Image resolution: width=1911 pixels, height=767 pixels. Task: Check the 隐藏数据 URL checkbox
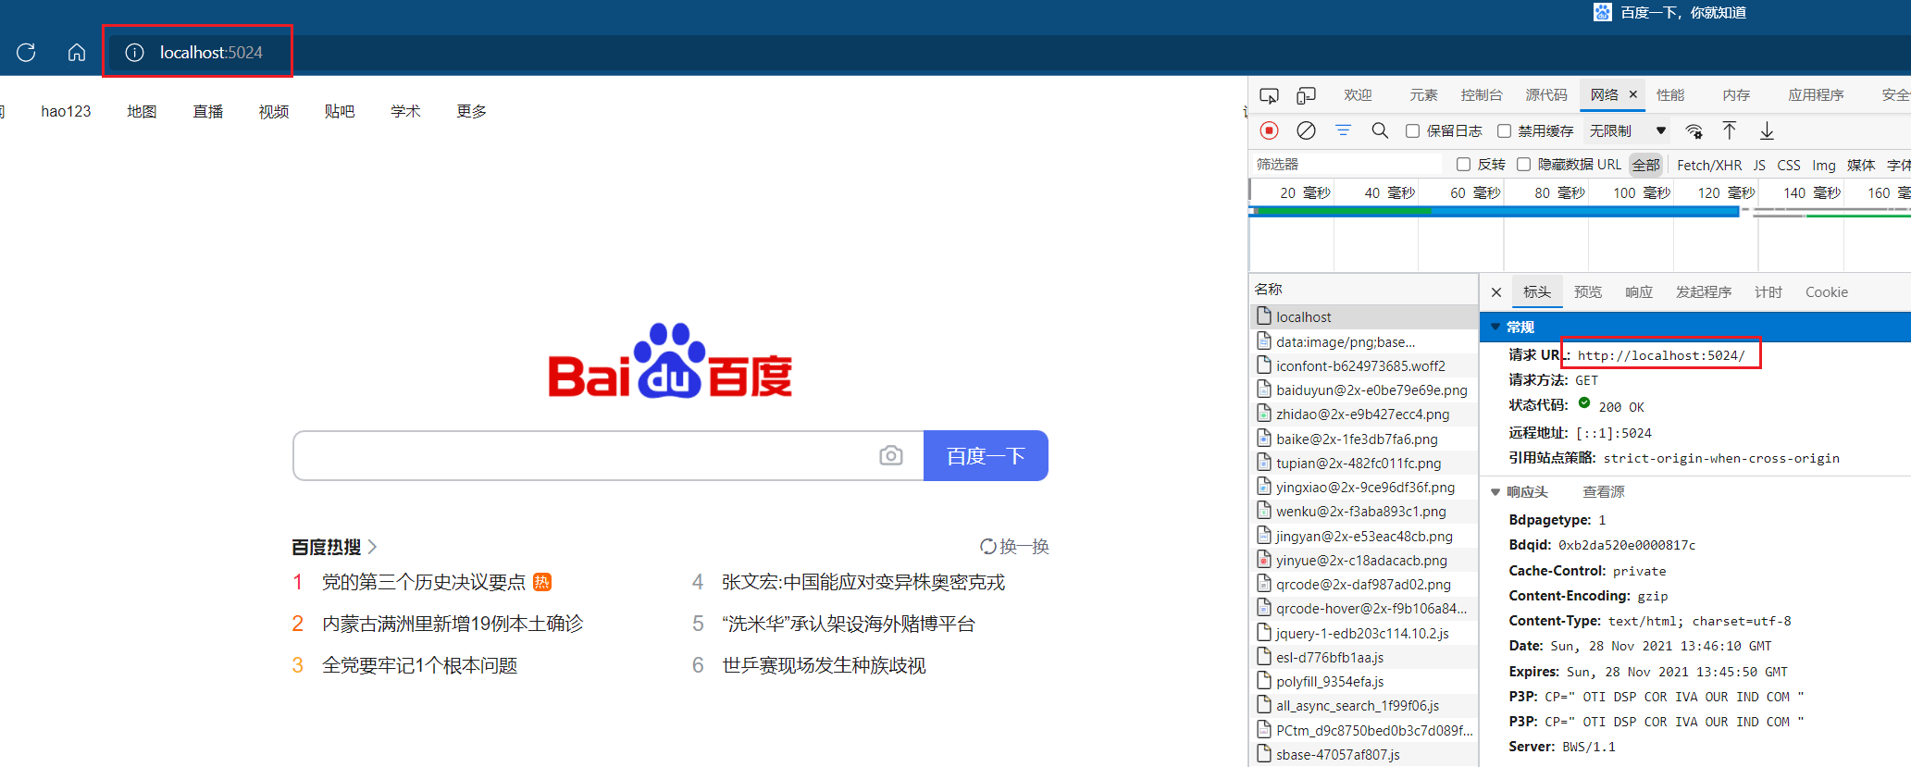click(x=1523, y=165)
